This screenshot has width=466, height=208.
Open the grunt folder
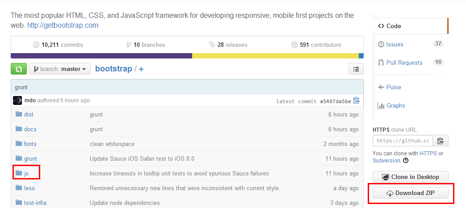pyautogui.click(x=30, y=159)
